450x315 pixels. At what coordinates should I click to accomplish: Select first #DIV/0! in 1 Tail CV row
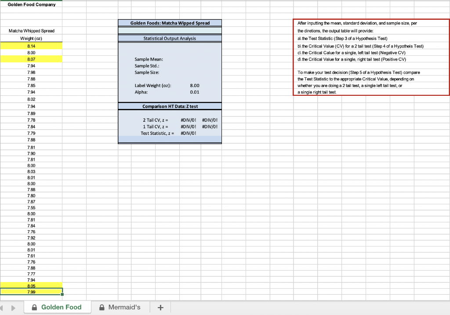click(188, 127)
